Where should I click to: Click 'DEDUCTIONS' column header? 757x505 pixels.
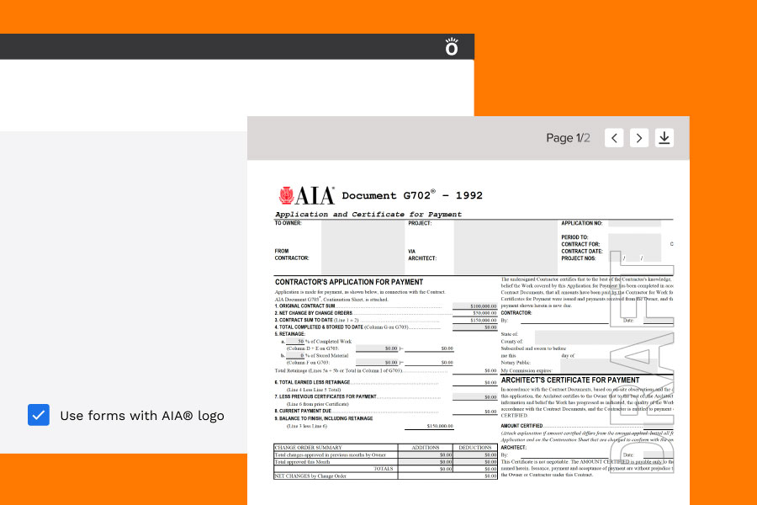coord(475,448)
